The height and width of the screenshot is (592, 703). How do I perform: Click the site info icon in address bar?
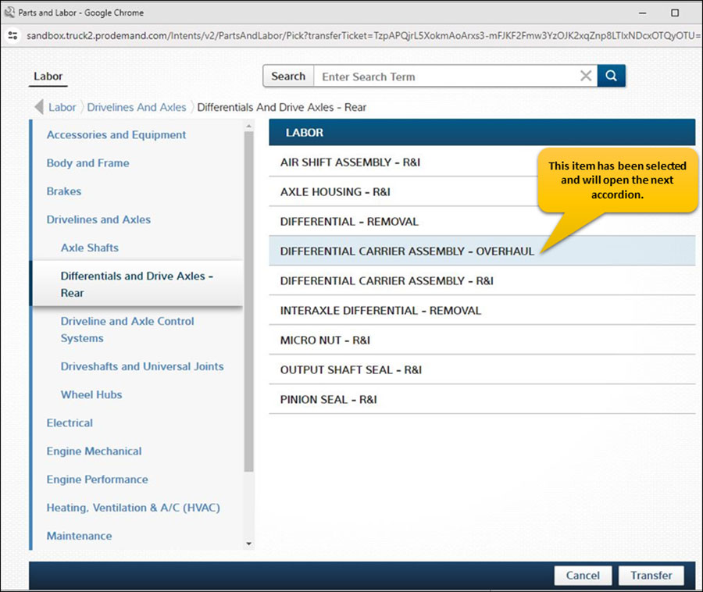[x=12, y=36]
